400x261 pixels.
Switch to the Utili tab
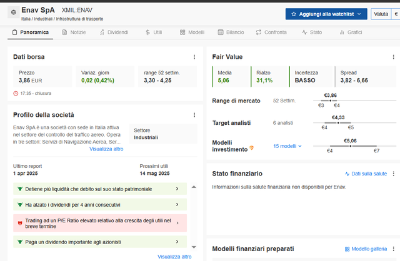pos(154,32)
